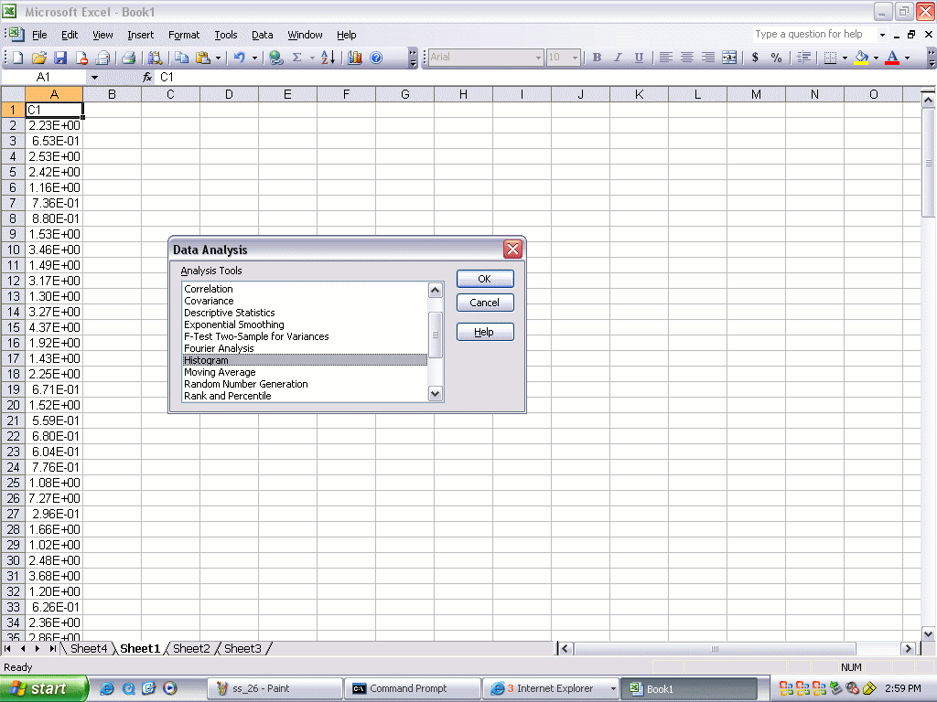937x702 pixels.
Task: Click the Copy icon in the toolbar
Action: tap(182, 58)
